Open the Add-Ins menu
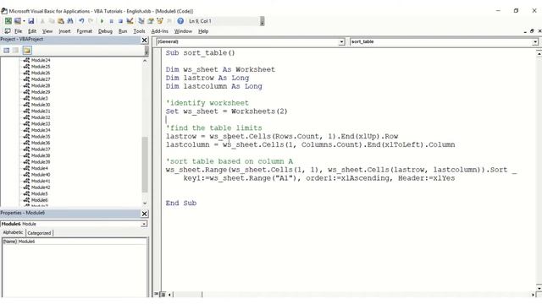 point(160,31)
